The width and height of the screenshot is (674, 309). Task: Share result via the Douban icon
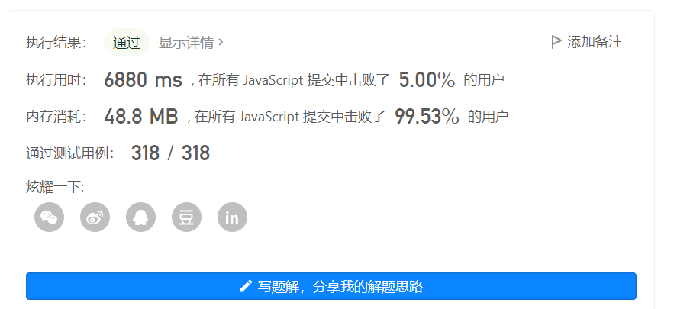186,217
